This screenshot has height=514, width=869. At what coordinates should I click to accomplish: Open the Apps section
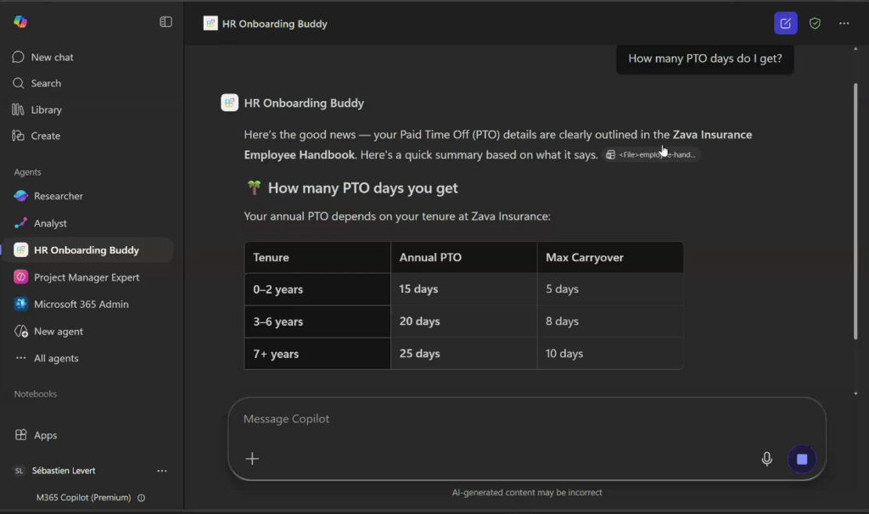tap(45, 435)
